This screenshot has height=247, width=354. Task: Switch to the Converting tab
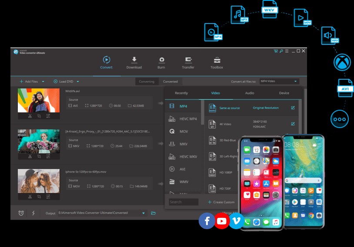click(147, 81)
